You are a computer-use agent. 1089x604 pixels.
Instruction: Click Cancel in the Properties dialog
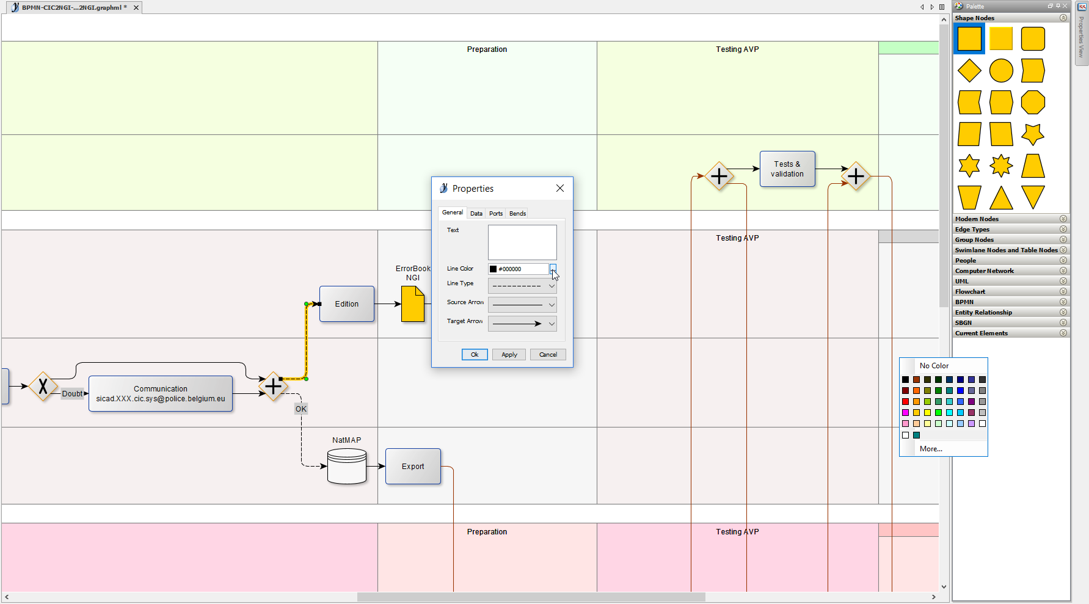tap(548, 354)
